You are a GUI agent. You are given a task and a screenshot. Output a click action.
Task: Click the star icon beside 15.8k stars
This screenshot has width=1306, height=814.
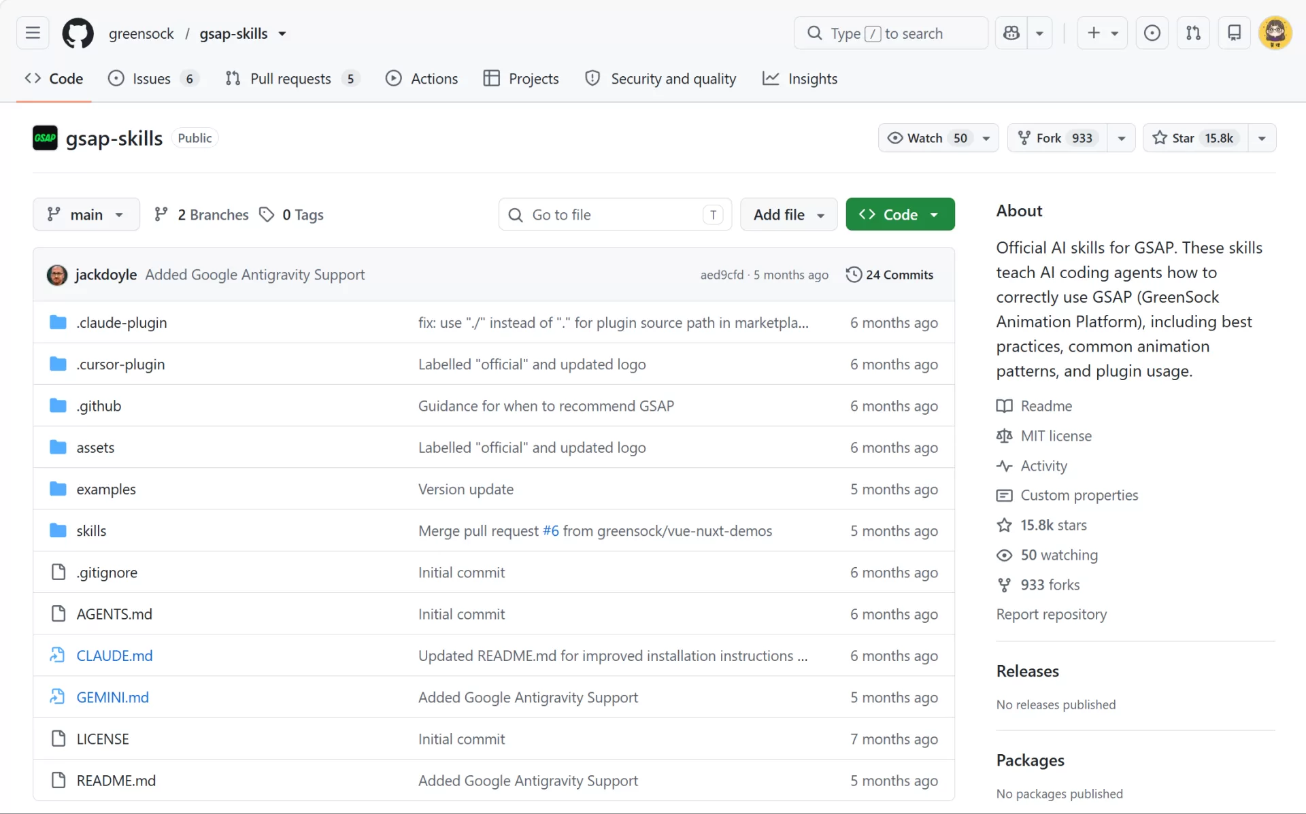tap(1004, 525)
